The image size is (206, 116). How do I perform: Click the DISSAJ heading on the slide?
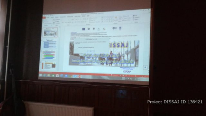pos(119,45)
